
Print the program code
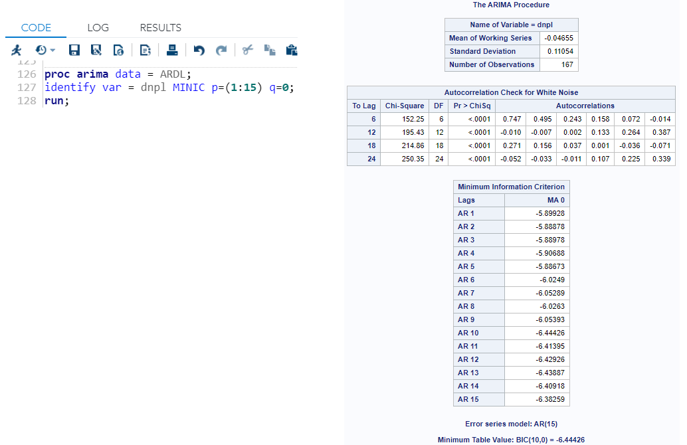tap(171, 50)
